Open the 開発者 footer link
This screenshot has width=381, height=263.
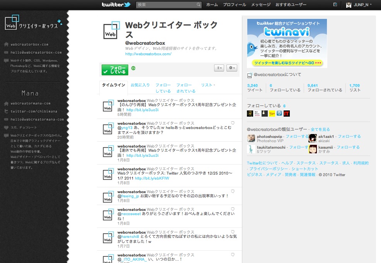[x=291, y=175]
